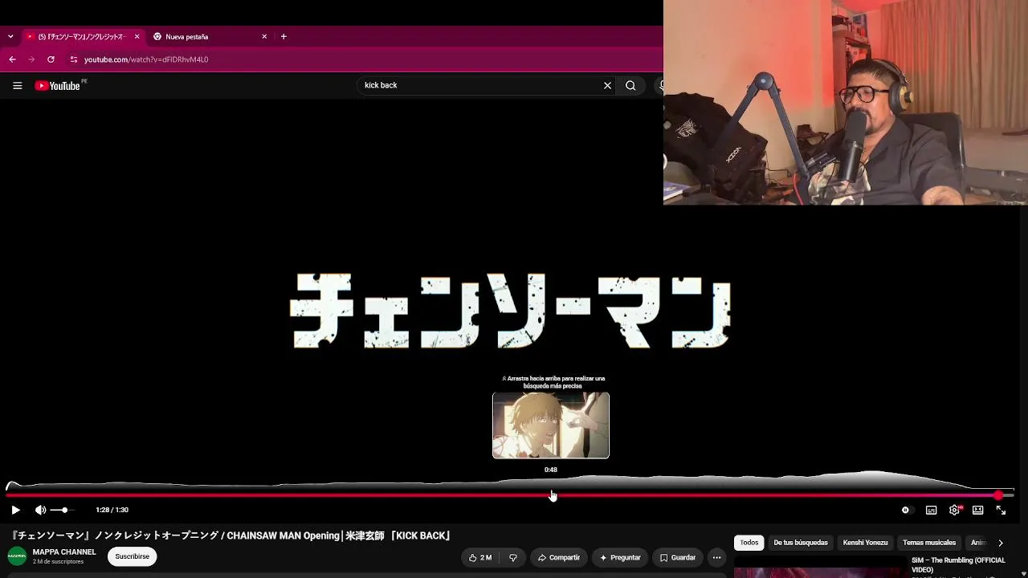
Task: Save video with Guardar
Action: click(678, 557)
